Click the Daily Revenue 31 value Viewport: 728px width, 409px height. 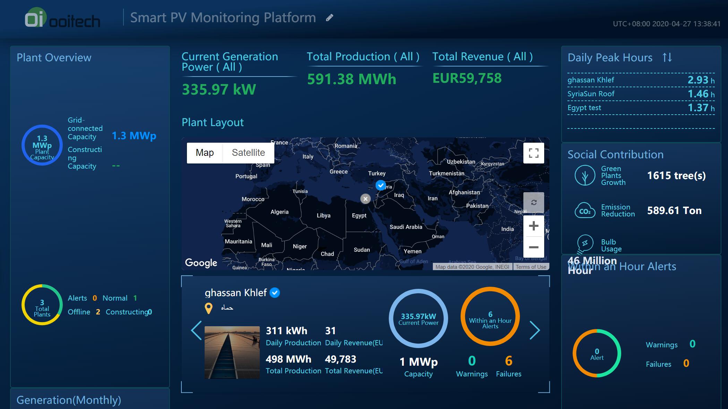point(330,331)
